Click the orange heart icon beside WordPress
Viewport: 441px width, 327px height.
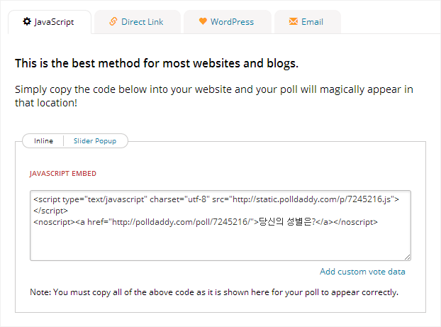click(x=203, y=21)
